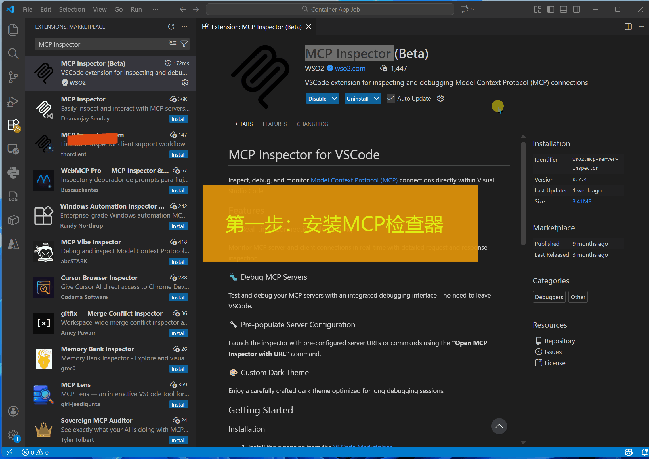Expand hidden menu bar items ellipsis

pyautogui.click(x=155, y=9)
